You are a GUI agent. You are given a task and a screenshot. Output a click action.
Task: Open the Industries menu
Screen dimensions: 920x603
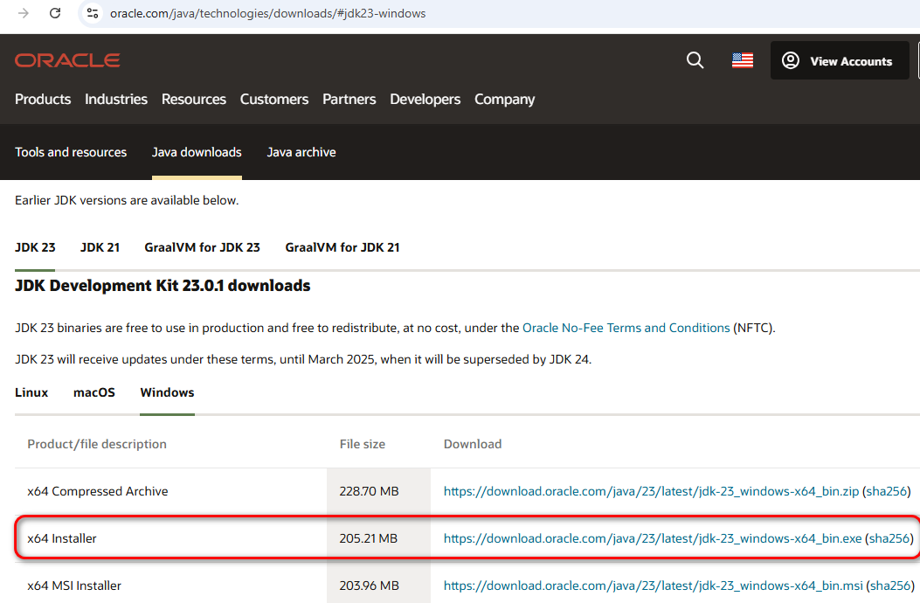(116, 100)
